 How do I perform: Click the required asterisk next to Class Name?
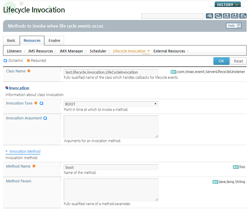pyautogui.click(x=29, y=71)
